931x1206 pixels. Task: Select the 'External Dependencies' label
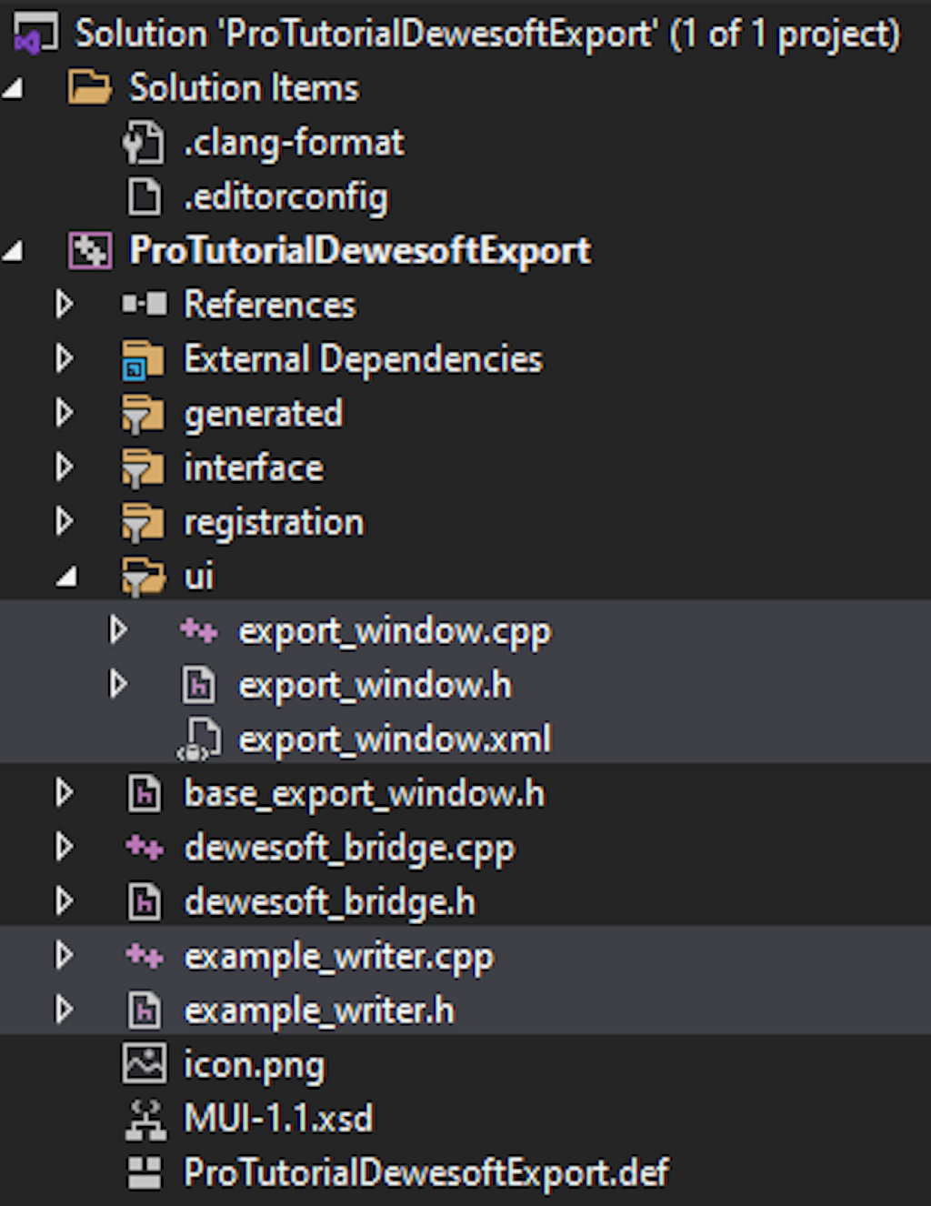click(363, 360)
